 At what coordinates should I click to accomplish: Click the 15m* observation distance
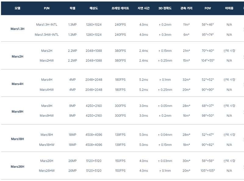pyautogui.click(x=186, y=61)
